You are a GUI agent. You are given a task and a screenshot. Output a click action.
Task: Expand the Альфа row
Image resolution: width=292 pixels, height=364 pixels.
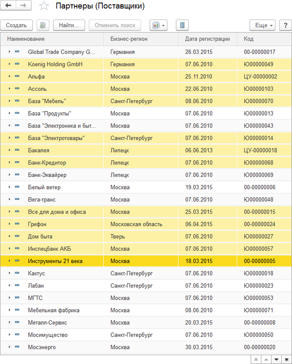[x=9, y=76]
